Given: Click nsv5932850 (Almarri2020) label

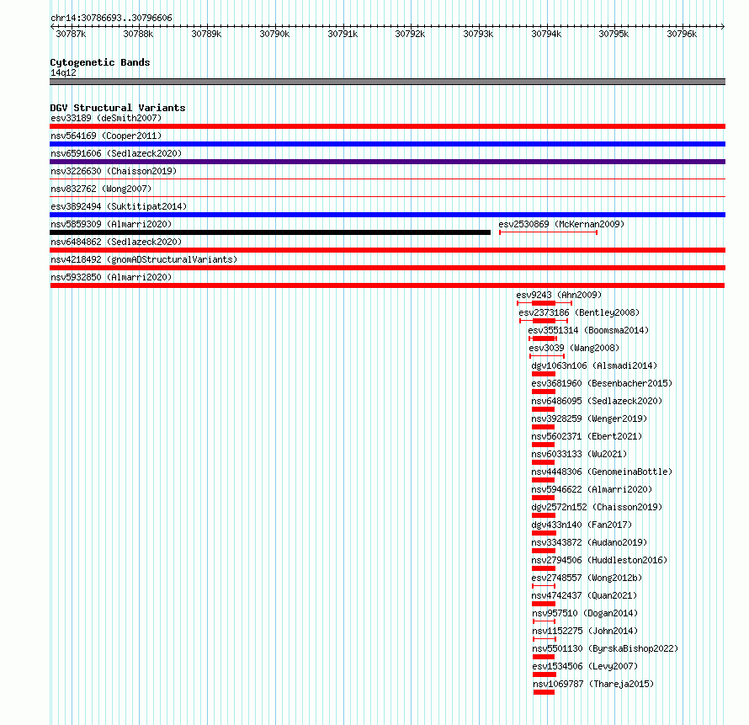Looking at the screenshot, I should point(111,277).
